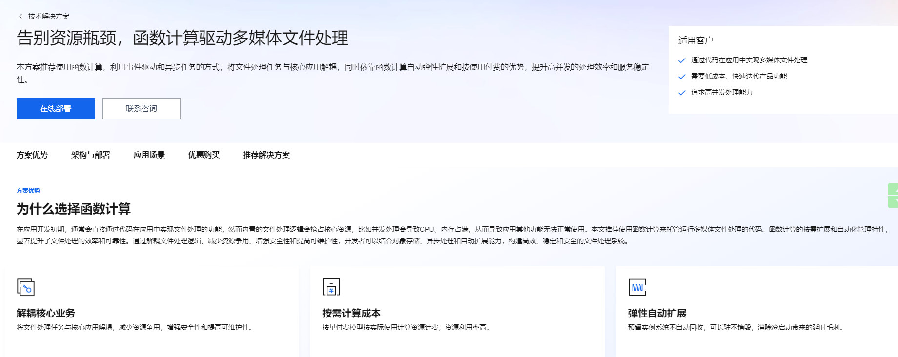The height and width of the screenshot is (357, 898).
Task: Click the page title 告别资源瓶颈，函数计算驱动多媒体文件处理
Action: pos(183,38)
